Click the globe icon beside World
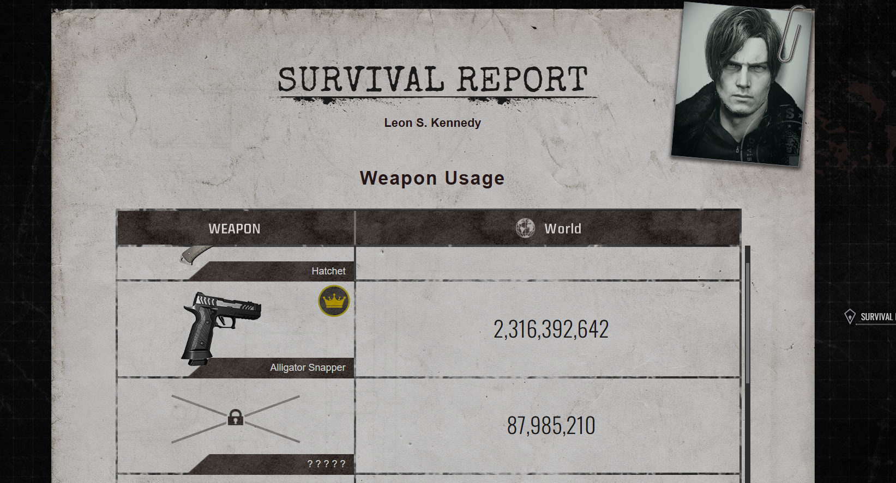 (x=525, y=228)
